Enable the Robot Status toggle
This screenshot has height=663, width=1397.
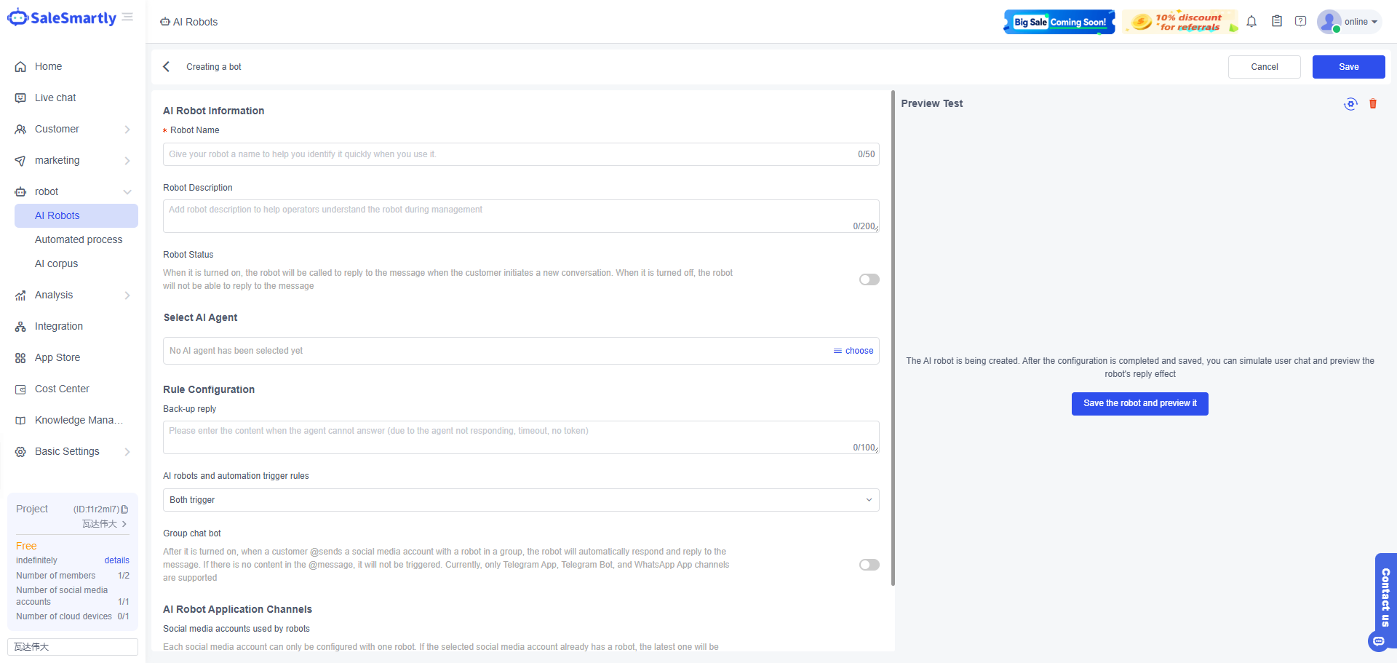pos(869,279)
